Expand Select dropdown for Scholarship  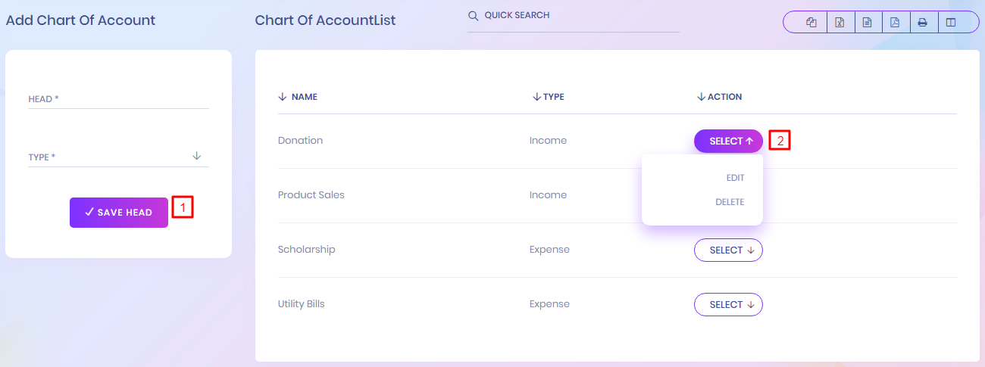tap(728, 250)
